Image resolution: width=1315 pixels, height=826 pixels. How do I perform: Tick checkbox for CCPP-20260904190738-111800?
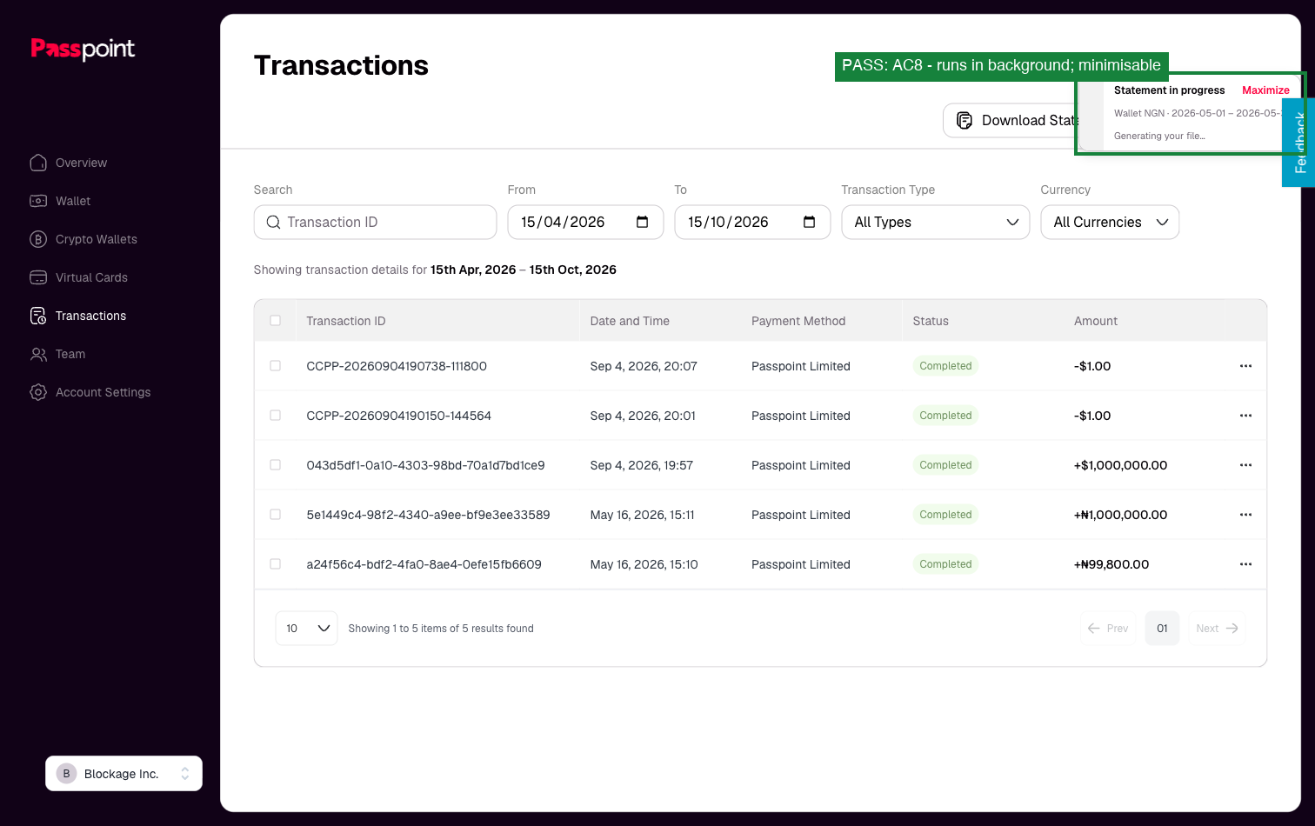276,366
